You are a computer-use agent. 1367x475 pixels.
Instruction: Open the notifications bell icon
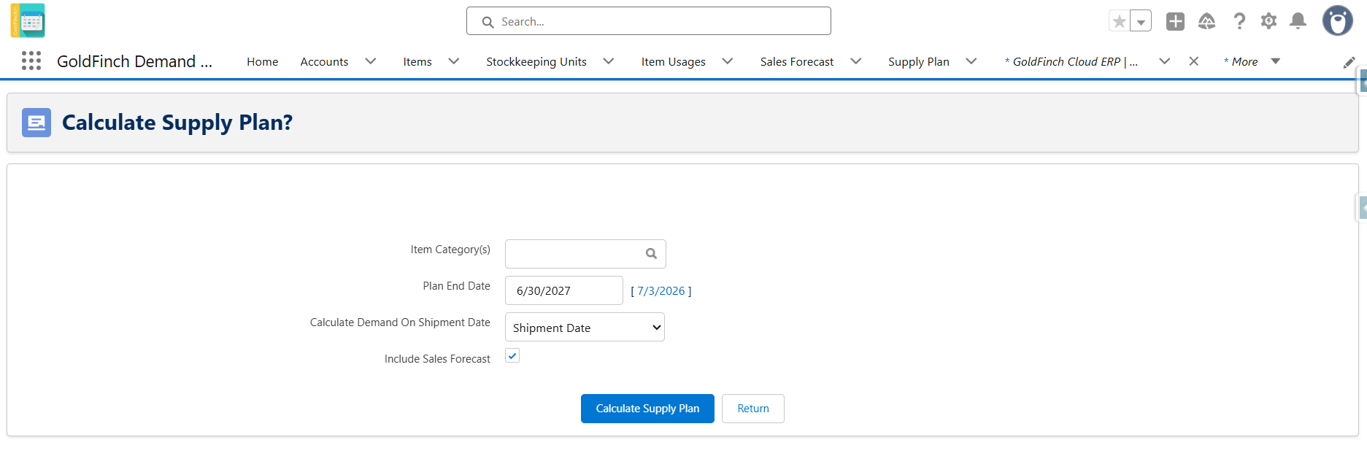1298,21
